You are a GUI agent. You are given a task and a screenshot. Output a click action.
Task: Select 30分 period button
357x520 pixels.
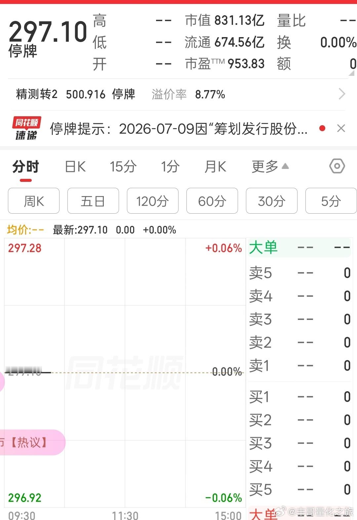272,201
